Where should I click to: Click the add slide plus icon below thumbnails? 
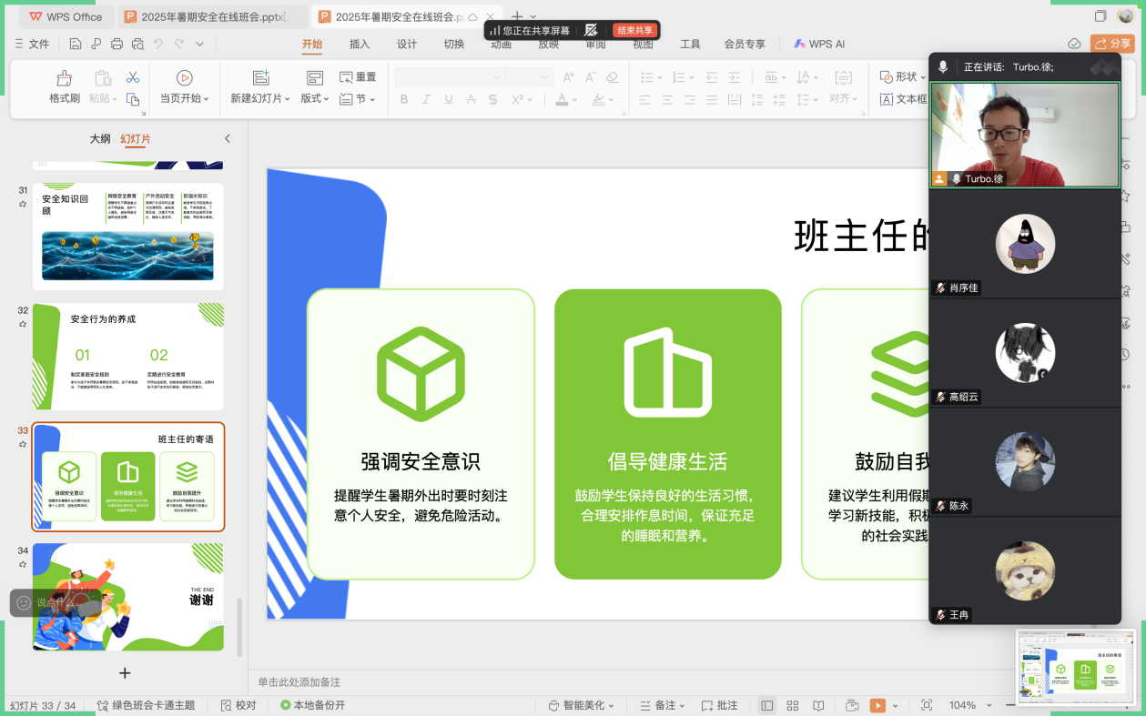point(125,673)
